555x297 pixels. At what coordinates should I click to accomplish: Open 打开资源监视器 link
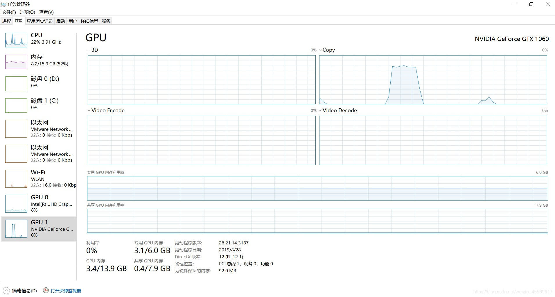click(x=66, y=291)
